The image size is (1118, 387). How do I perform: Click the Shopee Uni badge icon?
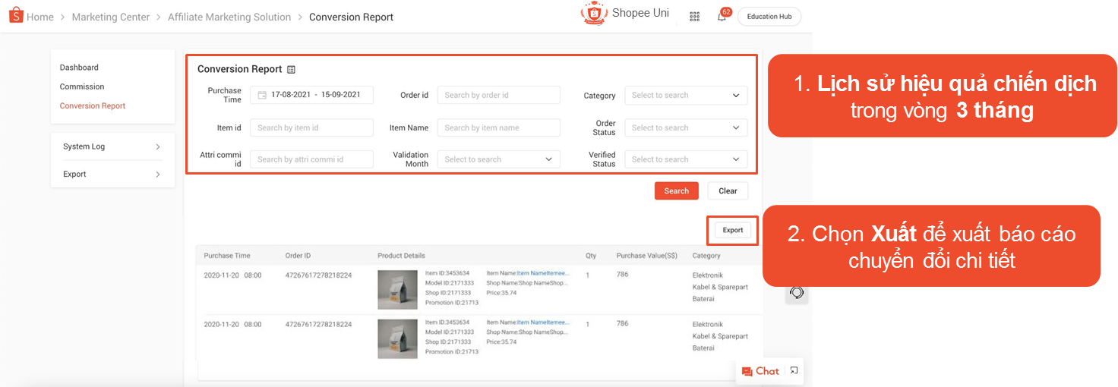tap(594, 14)
